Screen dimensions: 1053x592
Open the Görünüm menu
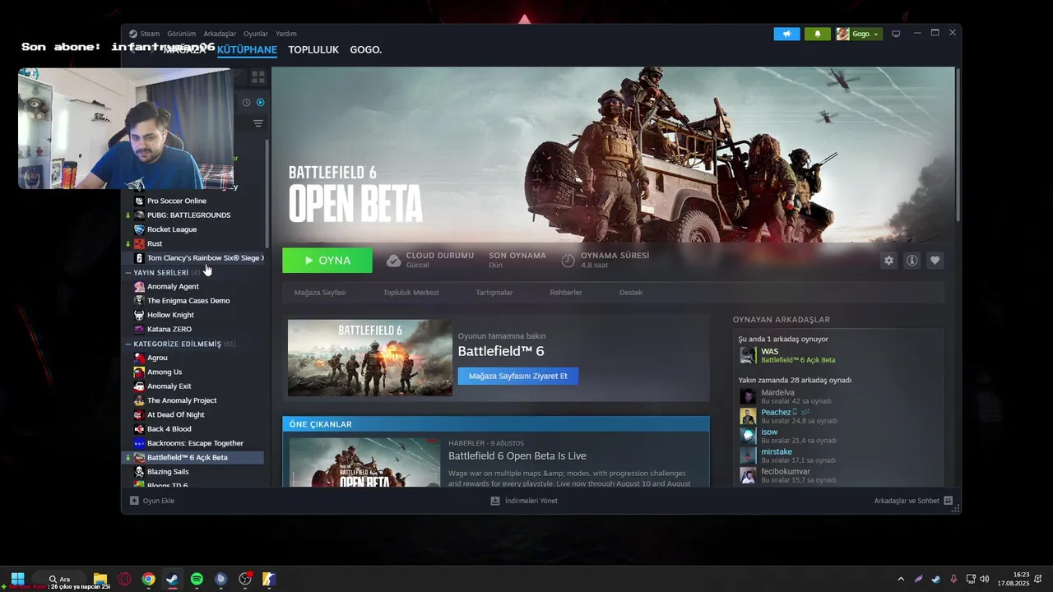[181, 34]
